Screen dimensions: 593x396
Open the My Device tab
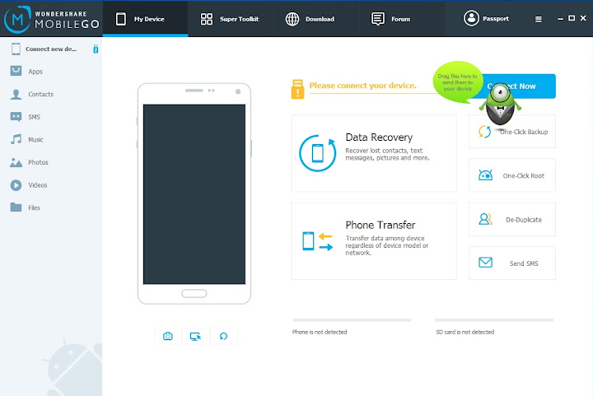(x=145, y=18)
